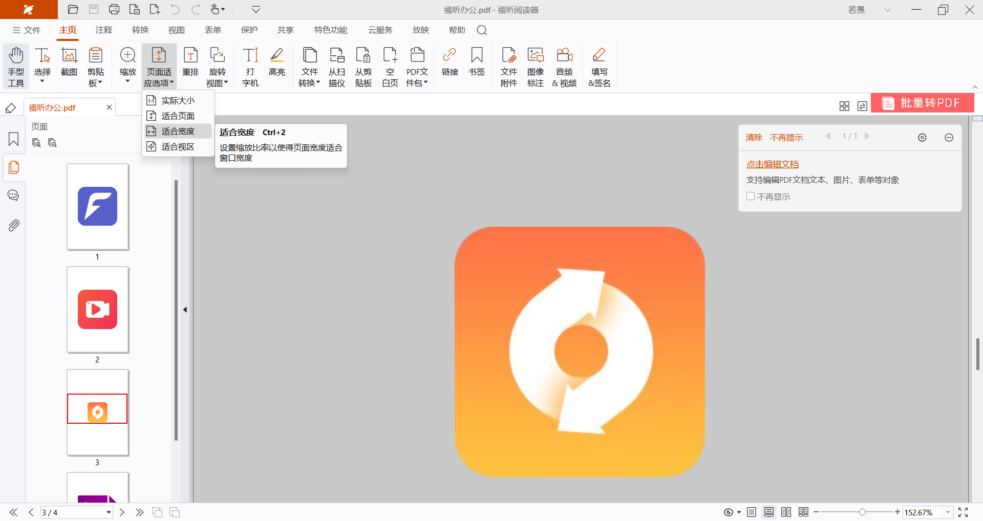The width and height of the screenshot is (983, 521).
Task: Select the Hand tool
Action: click(16, 67)
